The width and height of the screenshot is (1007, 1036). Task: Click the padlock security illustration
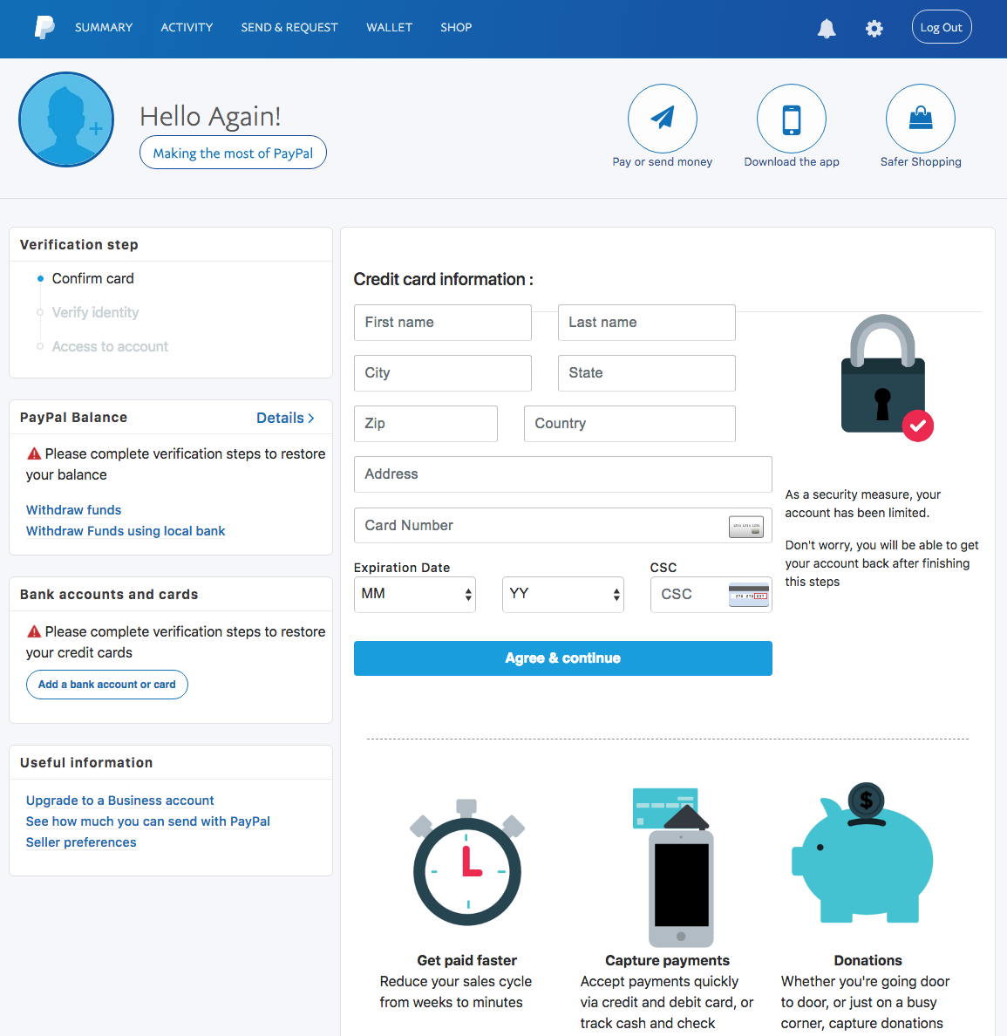(x=886, y=378)
